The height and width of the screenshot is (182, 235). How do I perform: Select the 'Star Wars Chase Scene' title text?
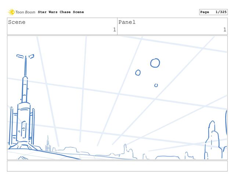click(x=61, y=12)
